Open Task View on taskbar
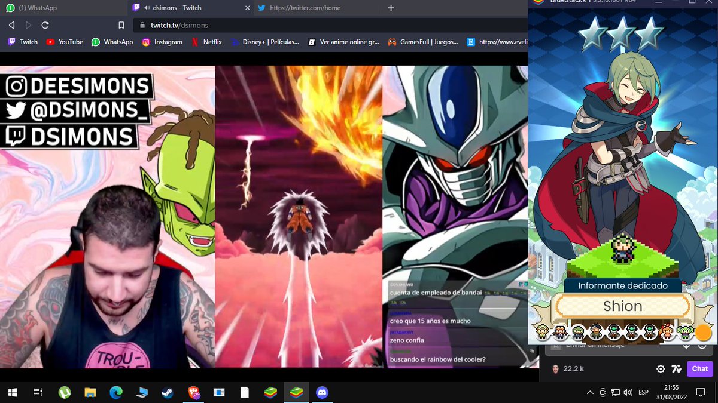 click(38, 392)
